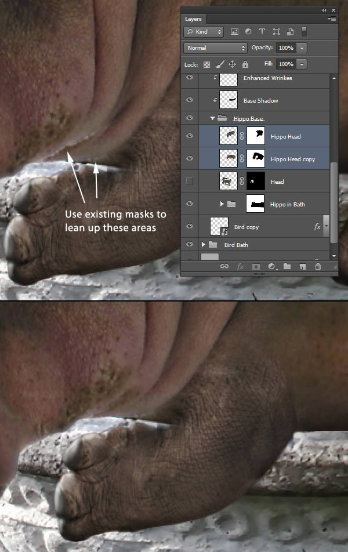Image resolution: width=348 pixels, height=552 pixels.
Task: Create a new layer icon
Action: (x=303, y=267)
